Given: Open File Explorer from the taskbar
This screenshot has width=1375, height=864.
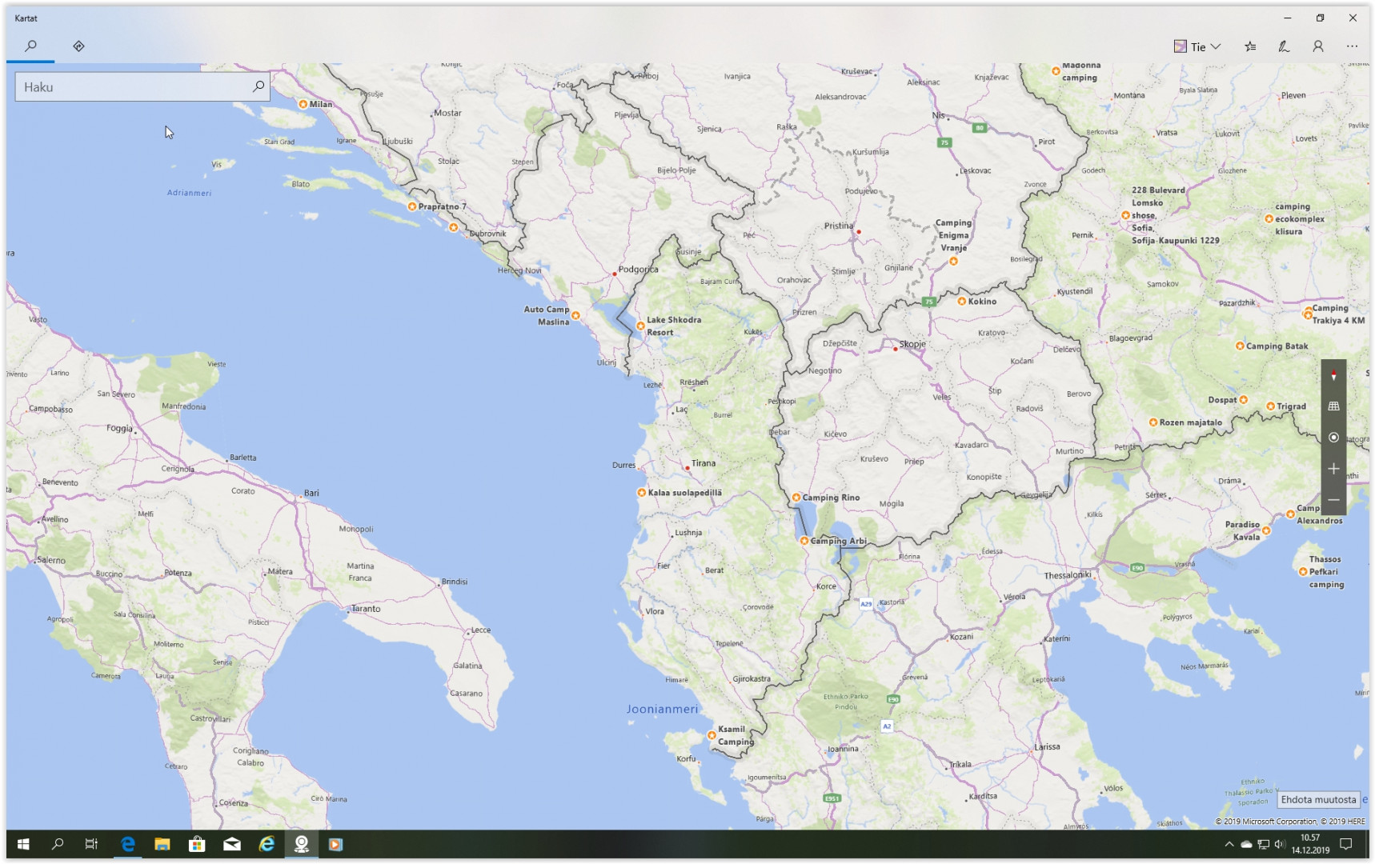Looking at the screenshot, I should click(x=162, y=844).
